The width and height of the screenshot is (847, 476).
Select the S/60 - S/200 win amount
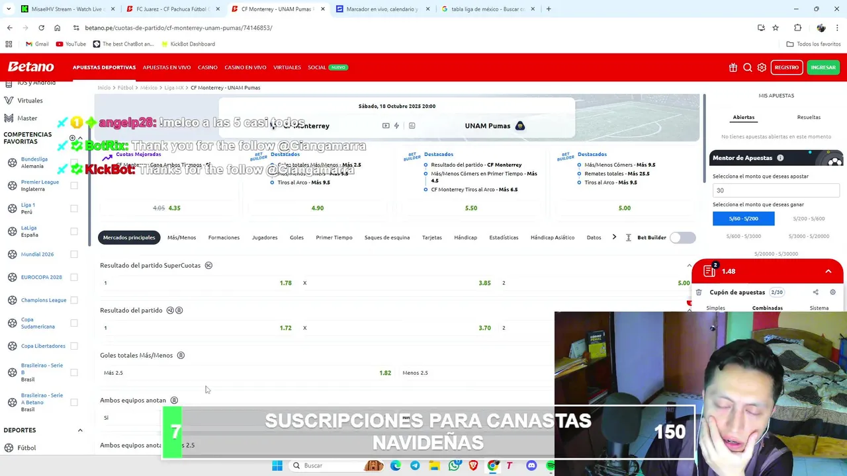[744, 218]
